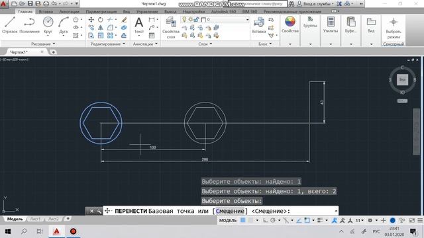Toggle object snap tracking in status bar

pos(299,220)
